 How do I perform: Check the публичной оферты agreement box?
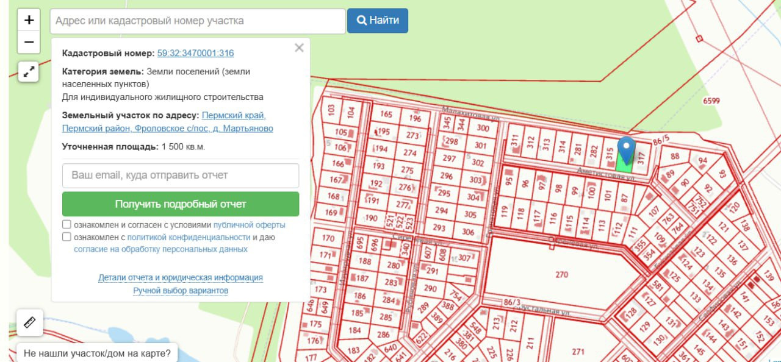(67, 225)
